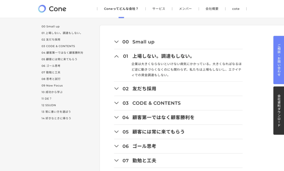Collapse the 01 上場しない section chevron
The width and height of the screenshot is (284, 171).
[x=116, y=56]
